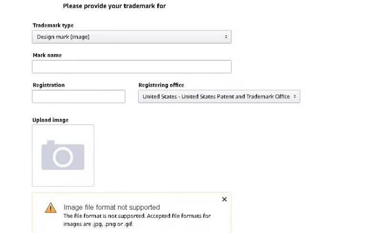Expand the United States Patent and Trademark Office dropdown
Viewport: 365px width, 233px height.
219,96
